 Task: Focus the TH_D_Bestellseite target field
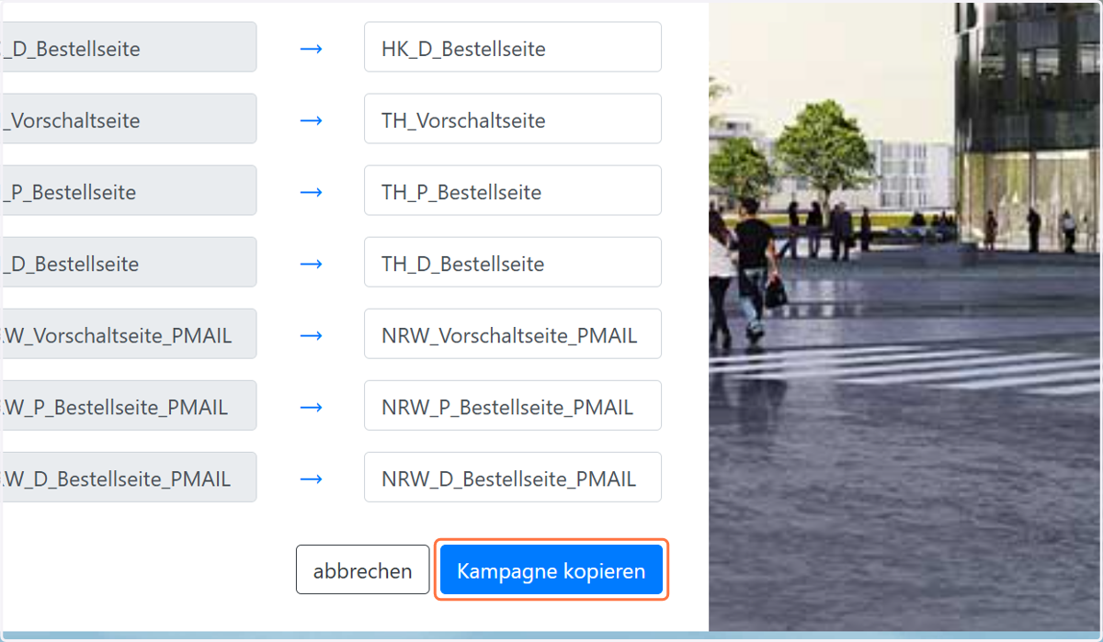(513, 263)
